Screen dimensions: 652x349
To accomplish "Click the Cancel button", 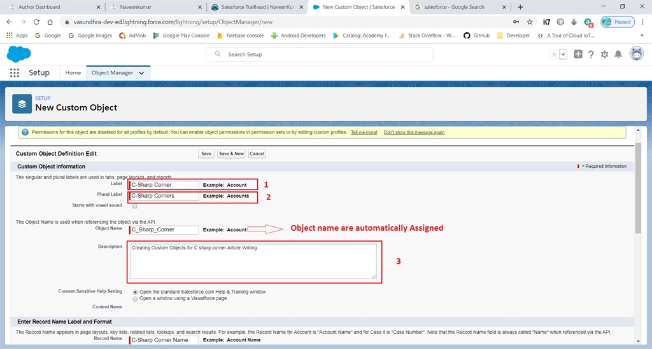I will tap(257, 154).
